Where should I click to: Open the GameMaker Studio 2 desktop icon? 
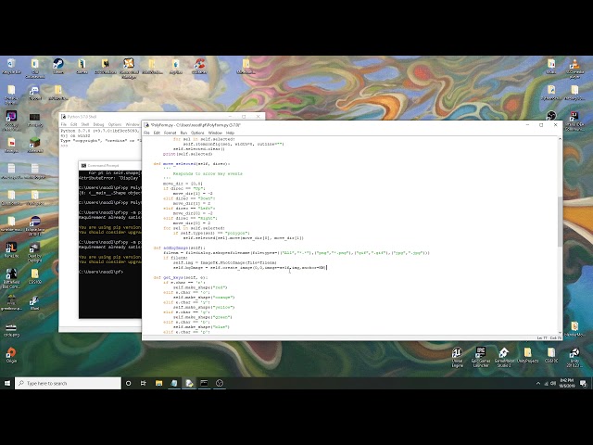(x=504, y=357)
